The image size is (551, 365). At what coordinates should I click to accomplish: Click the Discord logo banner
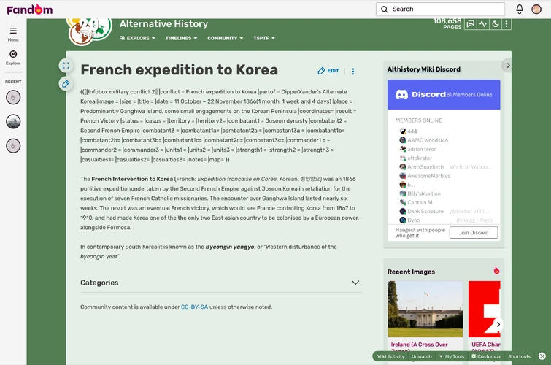444,95
